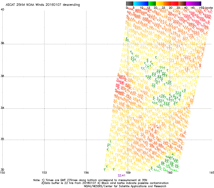Viewport: 214px width, 188px height.
Task: Click legend tick label '45'
Action: click(x=193, y=8)
